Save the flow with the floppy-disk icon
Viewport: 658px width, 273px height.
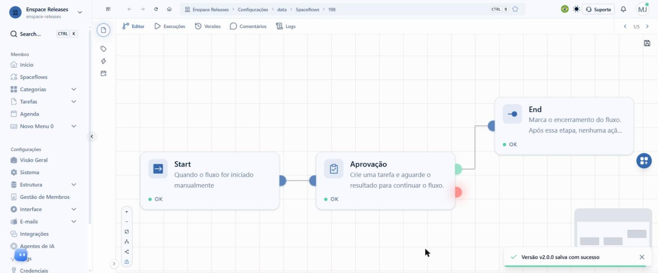647,43
